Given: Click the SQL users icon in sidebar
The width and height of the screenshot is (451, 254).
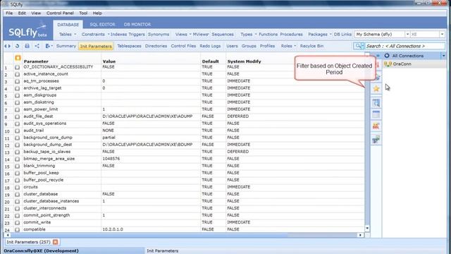Looking at the screenshot, I should pos(376,126).
